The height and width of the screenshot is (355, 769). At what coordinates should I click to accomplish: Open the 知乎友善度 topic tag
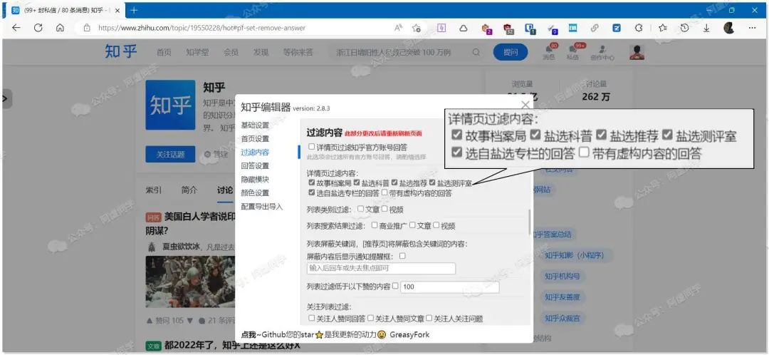click(563, 297)
